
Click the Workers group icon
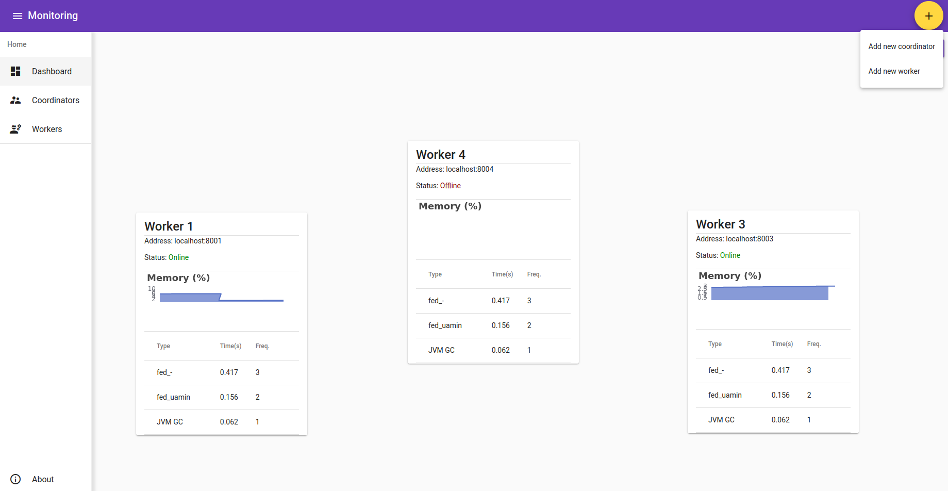15,129
